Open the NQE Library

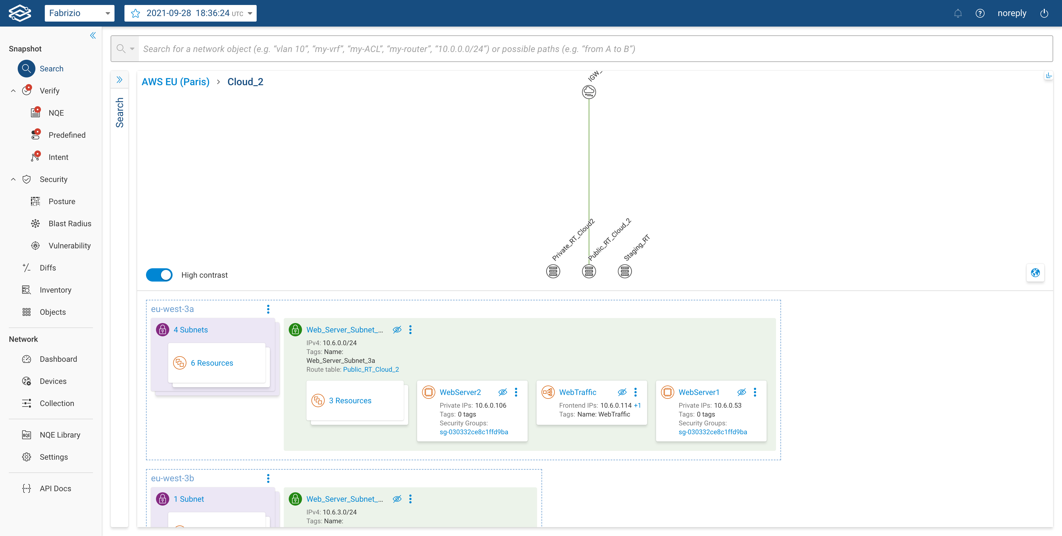tap(60, 434)
